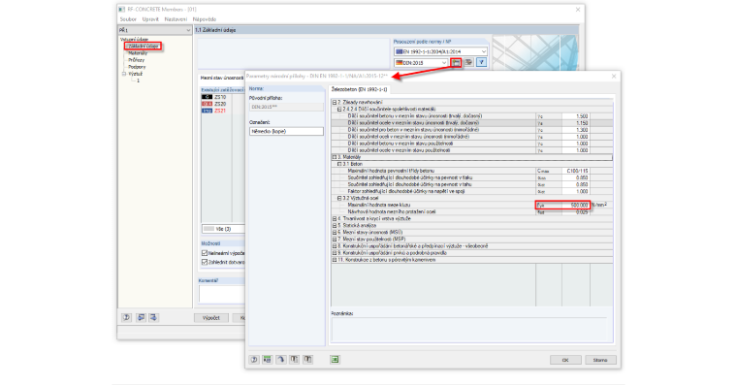This screenshot has height=385, width=737.
Task: Click the green Excel export icon in dialog
Action: pos(335,360)
